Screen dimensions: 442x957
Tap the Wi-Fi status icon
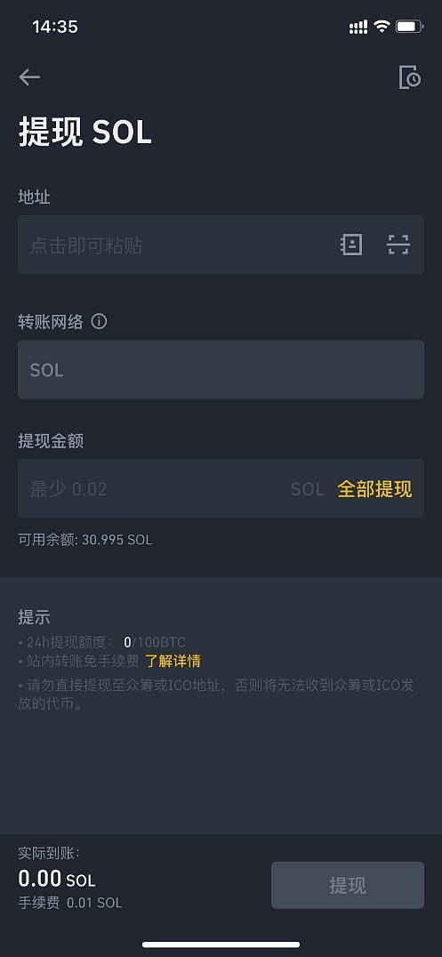coord(382,26)
